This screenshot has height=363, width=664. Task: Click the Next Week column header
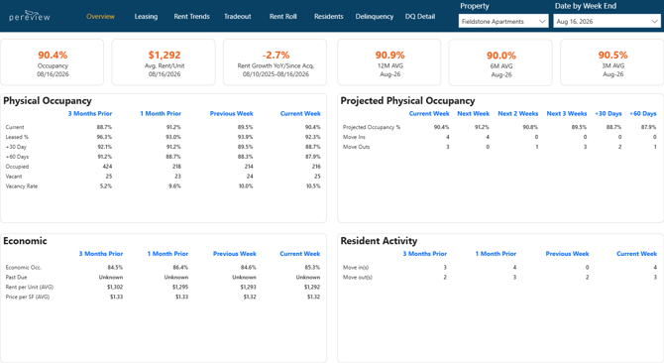point(473,113)
